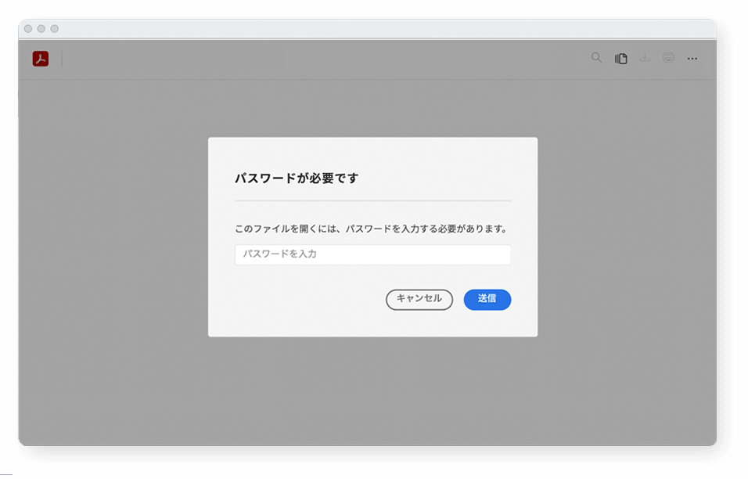Open the three-dot more options menu
This screenshot has height=479, width=748.
tap(692, 59)
